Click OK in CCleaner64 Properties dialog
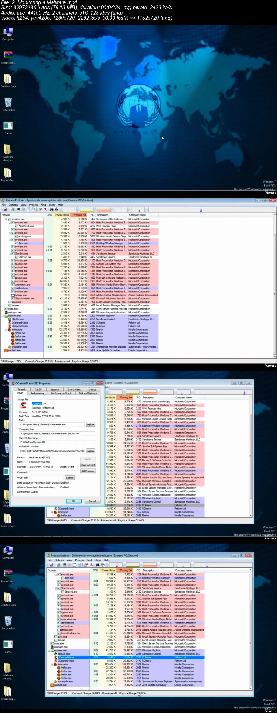The height and width of the screenshot is (713, 277). [74, 501]
